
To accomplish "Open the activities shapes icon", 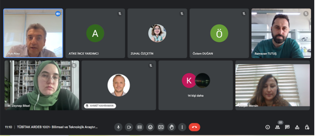I will click(x=297, y=127).
